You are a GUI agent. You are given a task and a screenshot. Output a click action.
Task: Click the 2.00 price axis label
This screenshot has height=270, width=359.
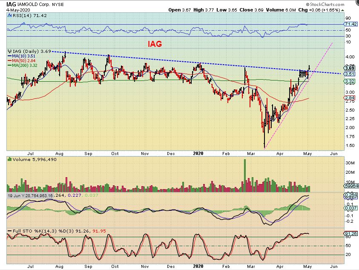pyautogui.click(x=350, y=128)
